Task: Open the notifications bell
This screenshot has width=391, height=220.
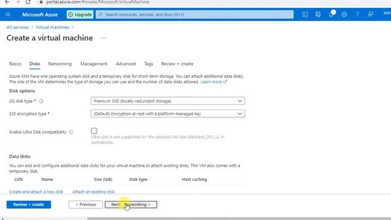Action: pos(331,14)
